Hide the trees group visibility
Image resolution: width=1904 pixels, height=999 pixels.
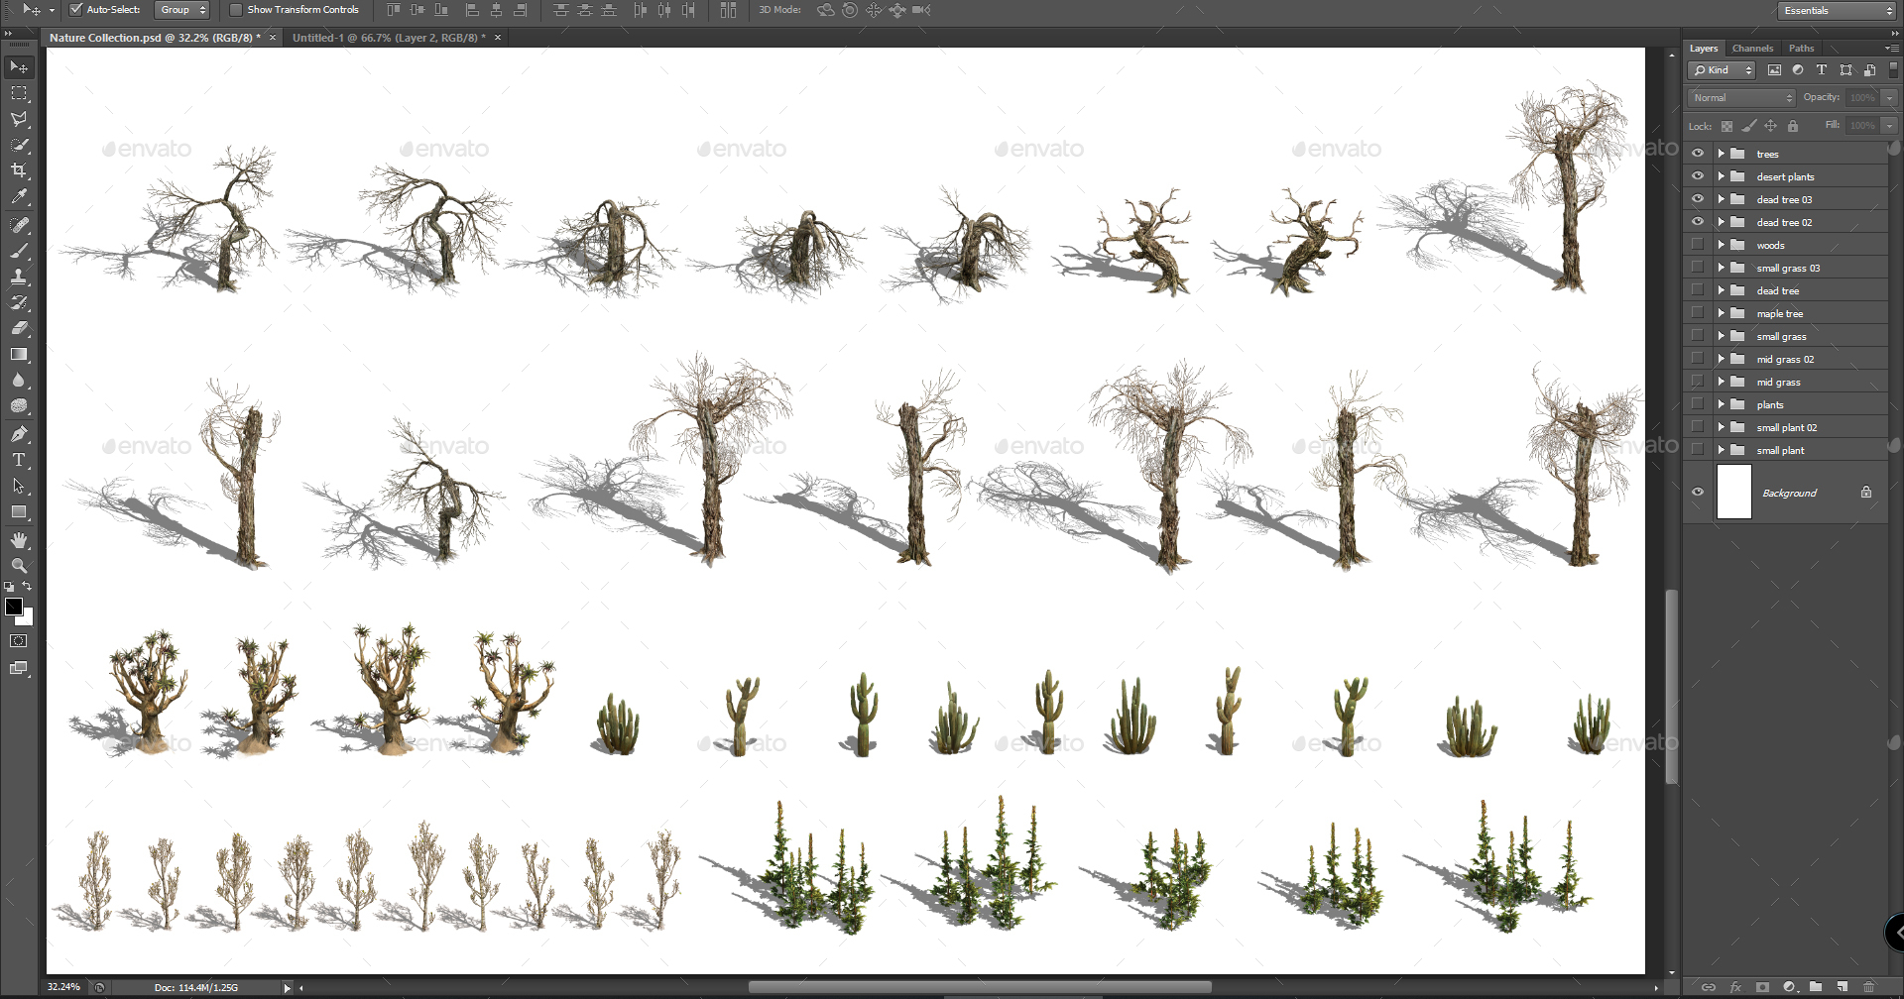tap(1698, 153)
